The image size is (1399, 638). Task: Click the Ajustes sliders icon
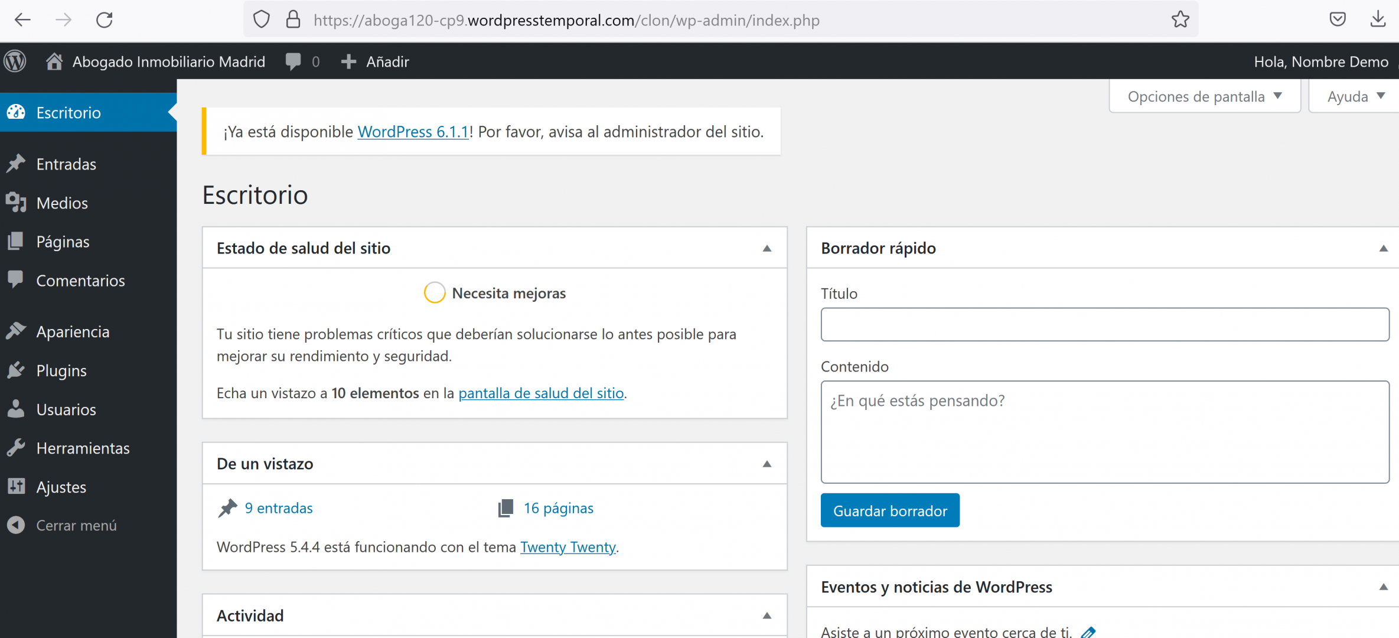tap(17, 486)
